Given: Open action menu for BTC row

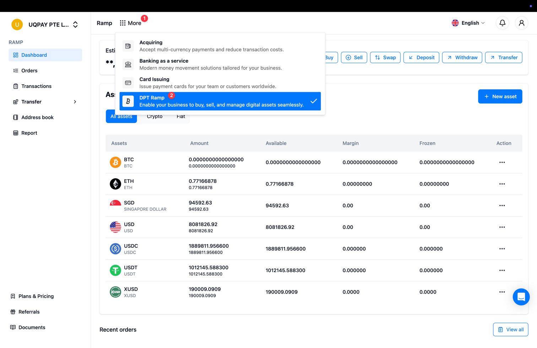Looking at the screenshot, I should (502, 162).
